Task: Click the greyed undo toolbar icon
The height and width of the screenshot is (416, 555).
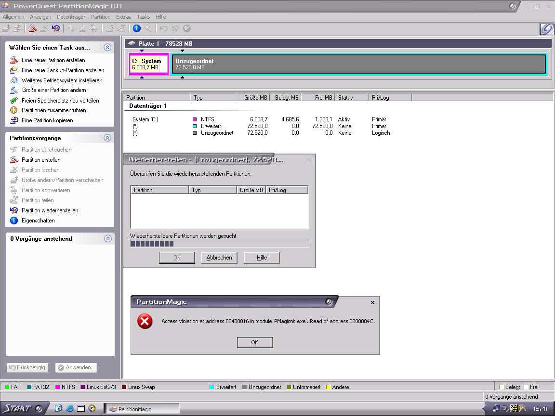Action: coord(163,29)
